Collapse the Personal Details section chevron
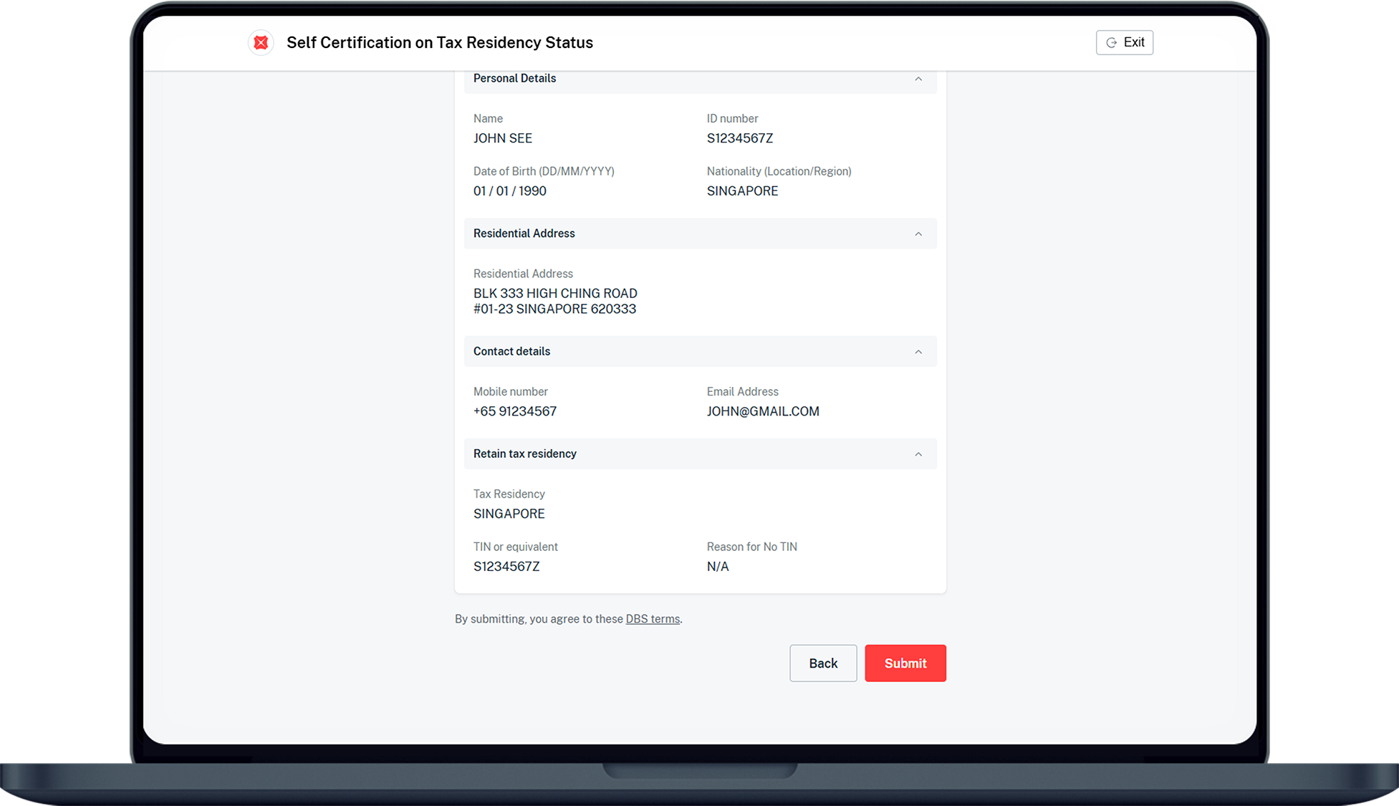The height and width of the screenshot is (806, 1399). (x=918, y=79)
